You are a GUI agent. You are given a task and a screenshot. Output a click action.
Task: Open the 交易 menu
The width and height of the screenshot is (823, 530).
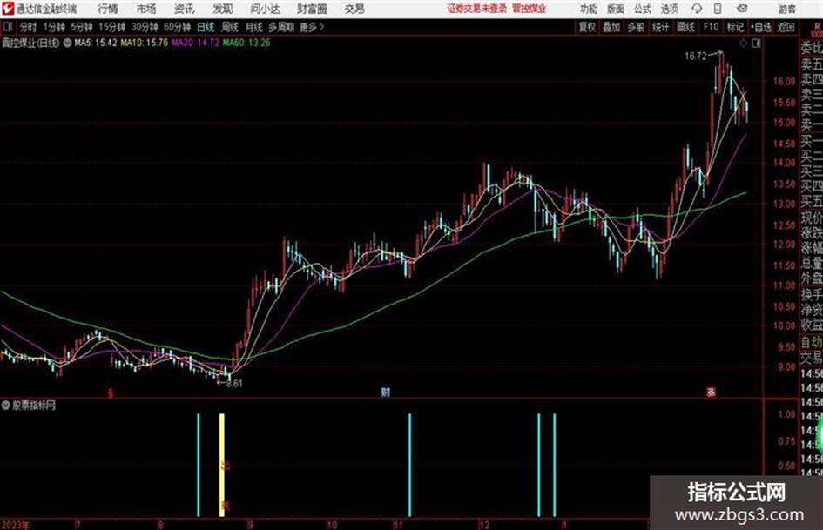[354, 9]
